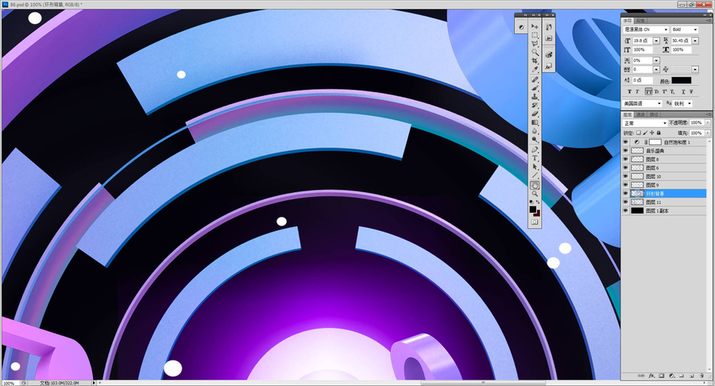This screenshot has width=715, height=386.
Task: Open the 0% tsume scale dropdown
Action: (x=656, y=60)
